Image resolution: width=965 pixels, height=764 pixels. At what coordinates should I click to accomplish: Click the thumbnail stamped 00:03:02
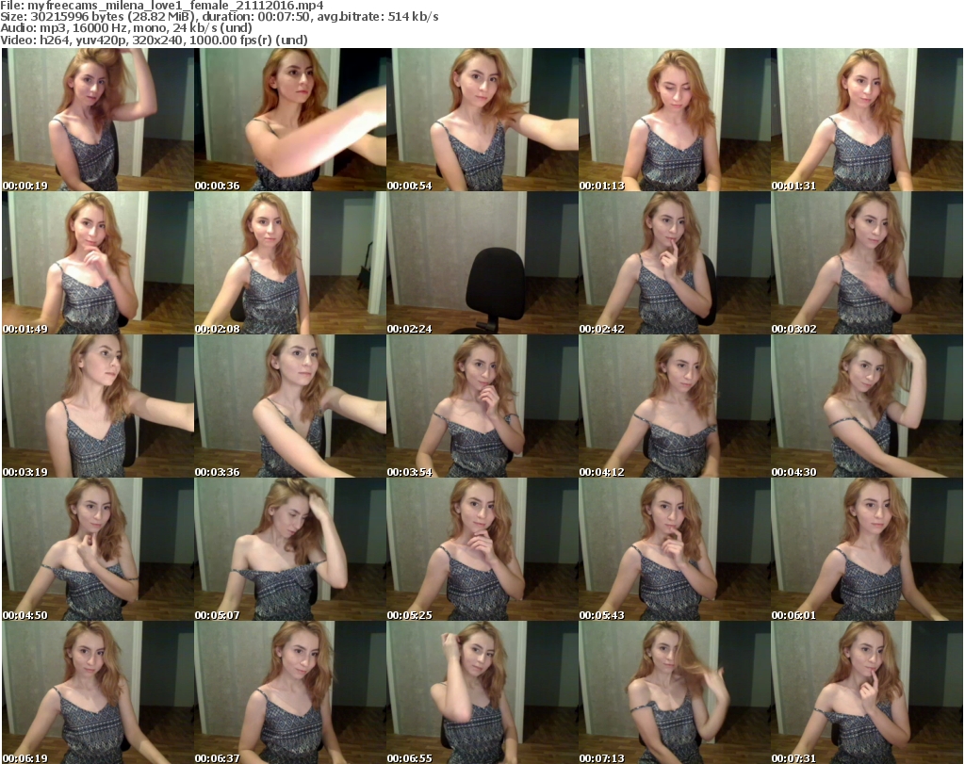[867, 263]
